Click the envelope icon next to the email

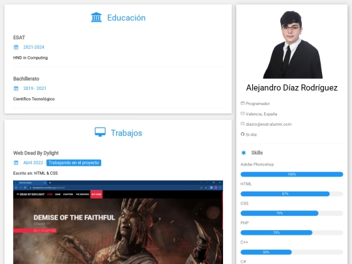pos(242,124)
